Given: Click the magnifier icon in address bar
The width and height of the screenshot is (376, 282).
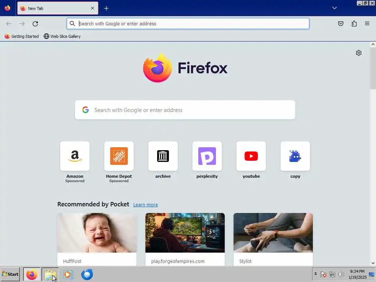Looking at the screenshot, I should coord(72,23).
